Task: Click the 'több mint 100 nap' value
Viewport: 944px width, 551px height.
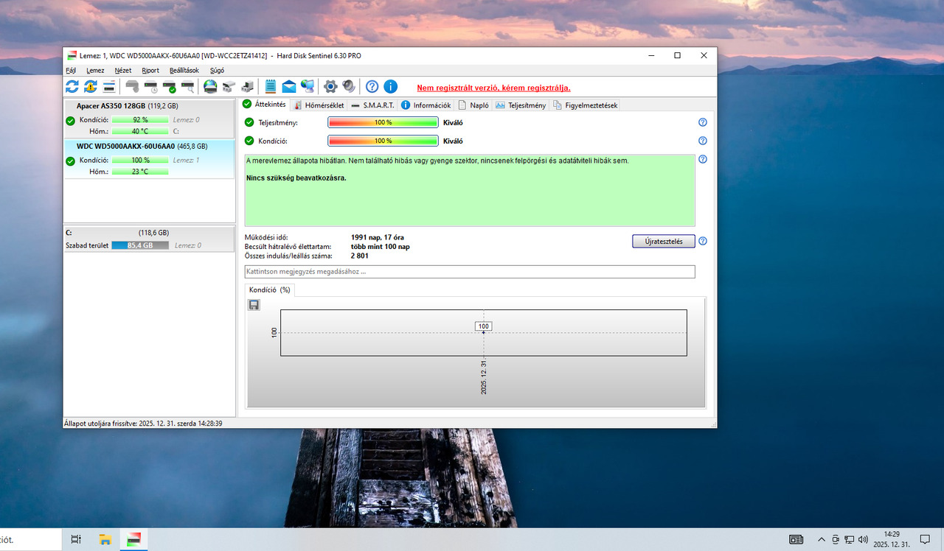Action: (x=381, y=247)
